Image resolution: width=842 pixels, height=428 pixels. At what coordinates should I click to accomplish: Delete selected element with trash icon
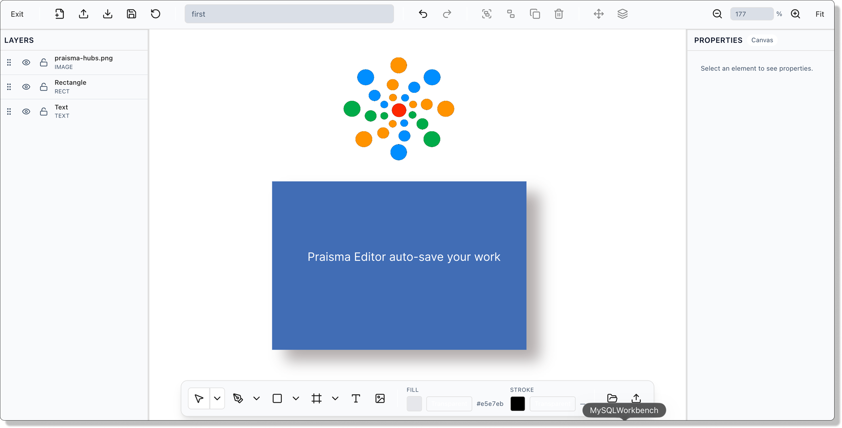click(559, 14)
